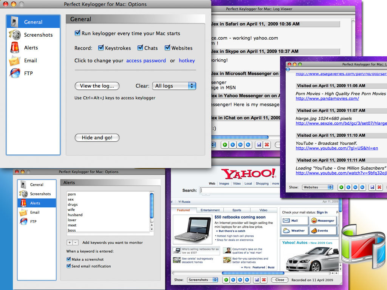Image resolution: width=387 pixels, height=290 pixels.
Task: Show previous screenshot in the Screenshots viewer
Action: pos(240,280)
